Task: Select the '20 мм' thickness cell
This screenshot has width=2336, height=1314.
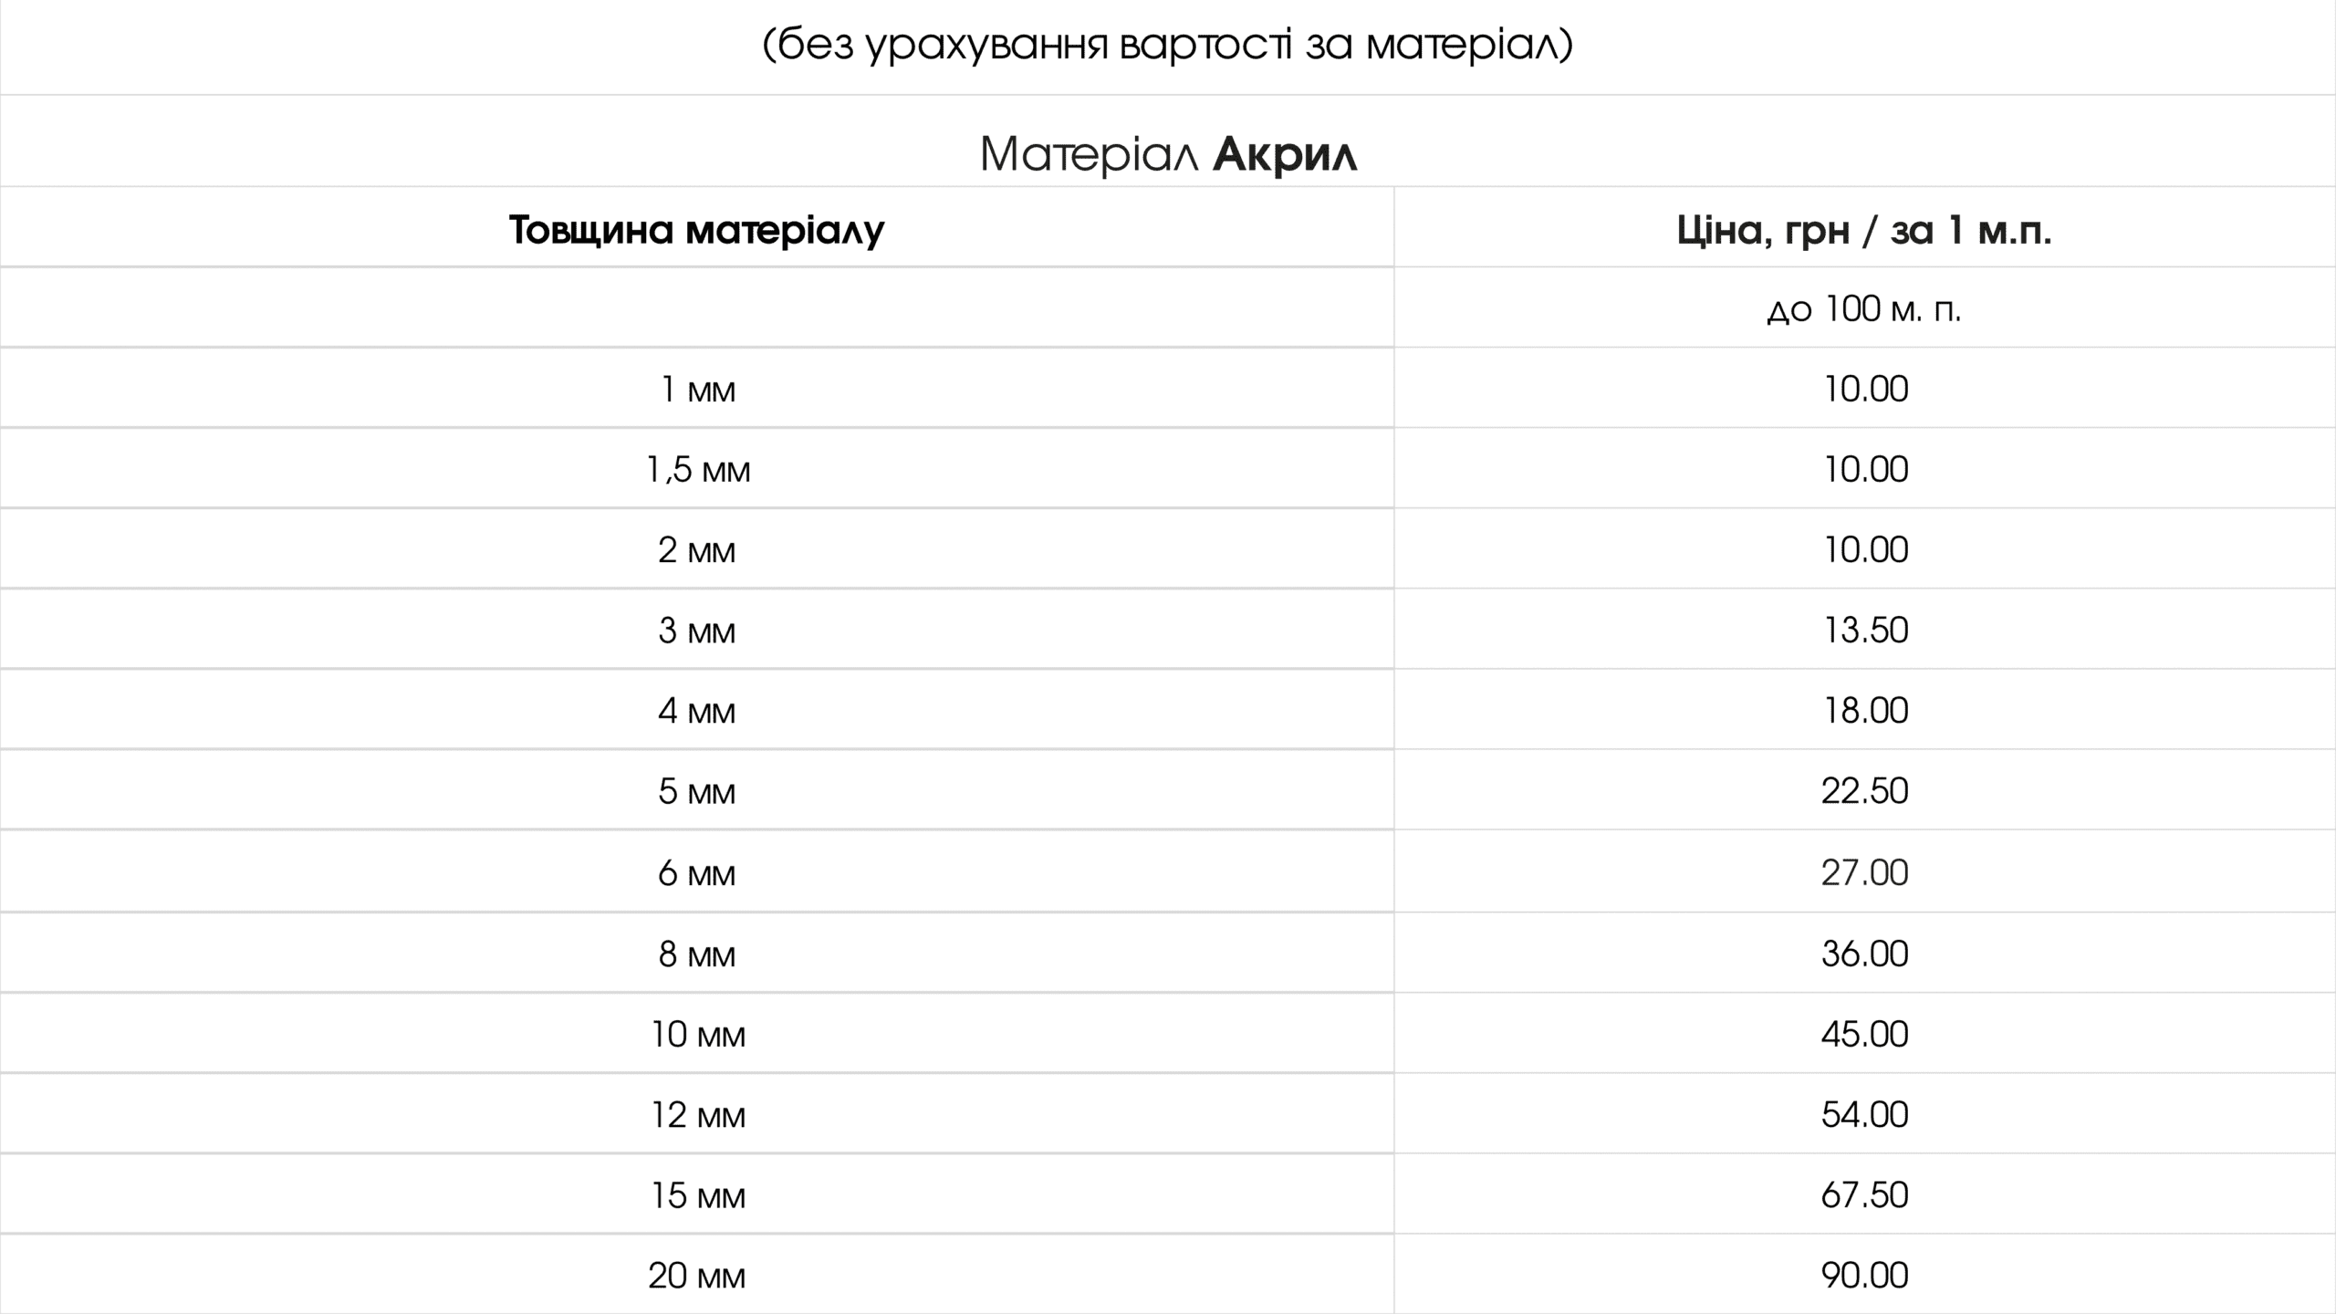Action: (697, 1275)
